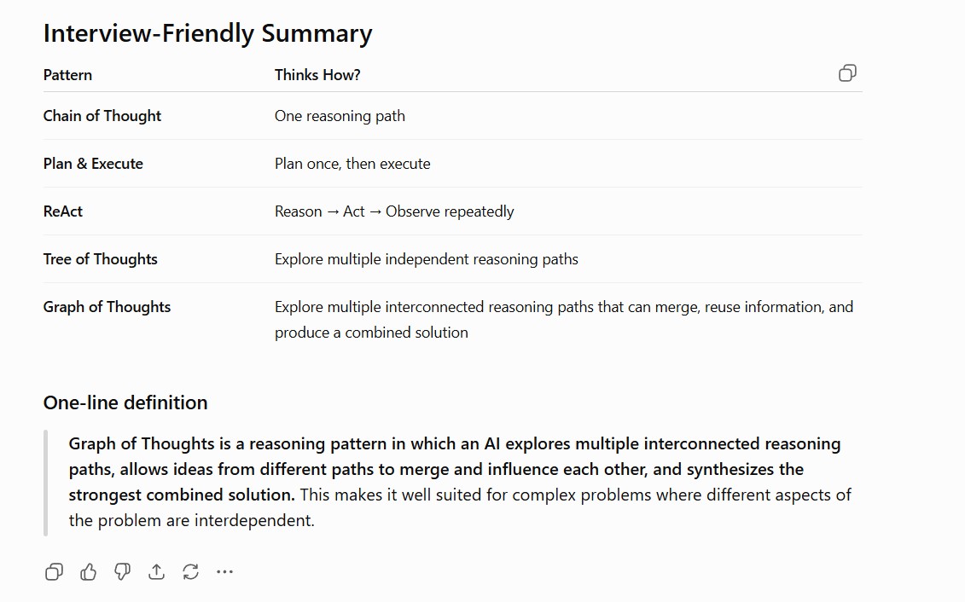The height and width of the screenshot is (602, 965).
Task: Share the response via the upload arrow icon
Action: (x=156, y=572)
